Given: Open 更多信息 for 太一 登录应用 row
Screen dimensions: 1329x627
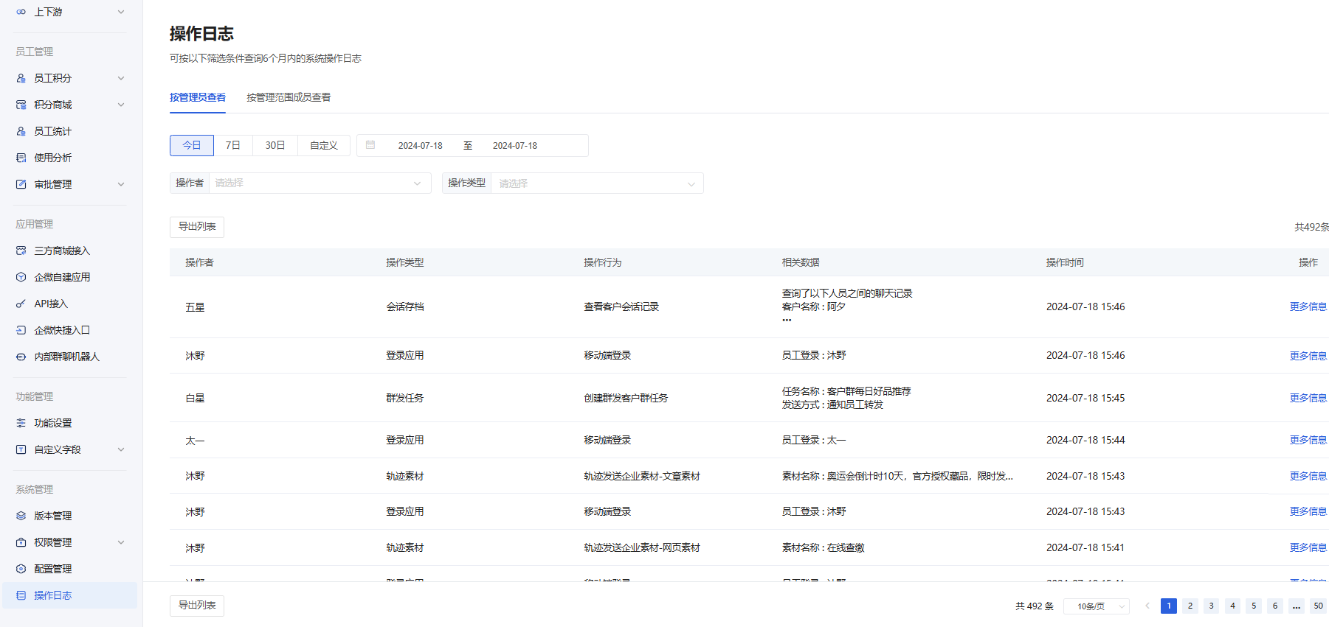Looking at the screenshot, I should tap(1308, 440).
